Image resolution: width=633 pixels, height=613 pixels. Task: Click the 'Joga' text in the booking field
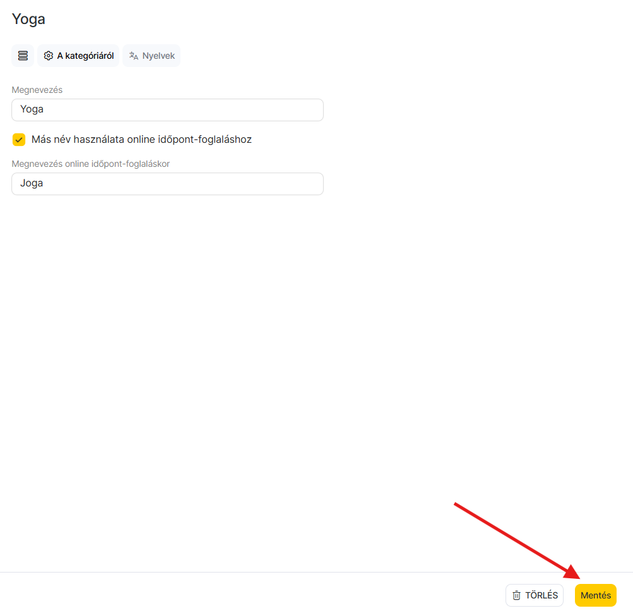32,184
